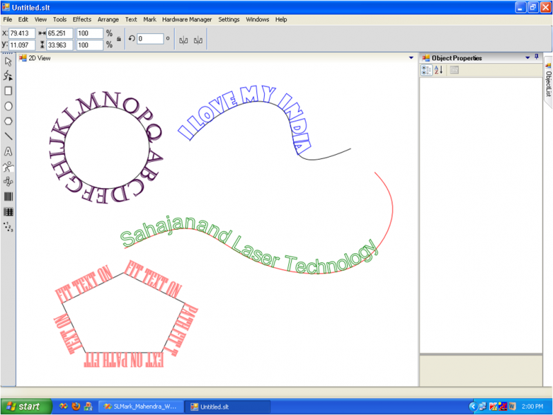Select the arrow pointer tool

(x=8, y=62)
